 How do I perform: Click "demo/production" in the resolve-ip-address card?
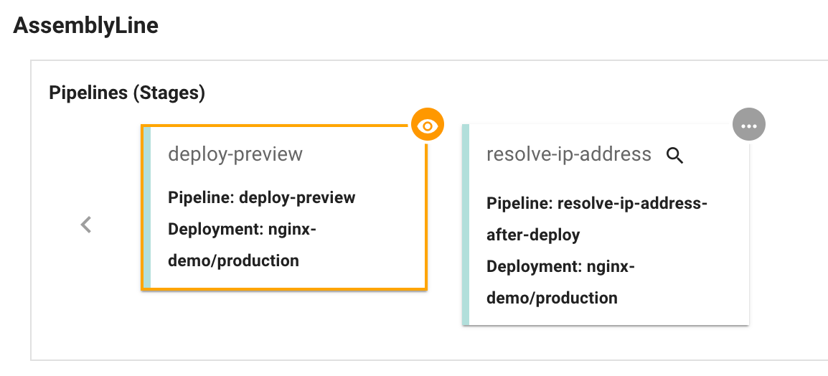coord(552,298)
